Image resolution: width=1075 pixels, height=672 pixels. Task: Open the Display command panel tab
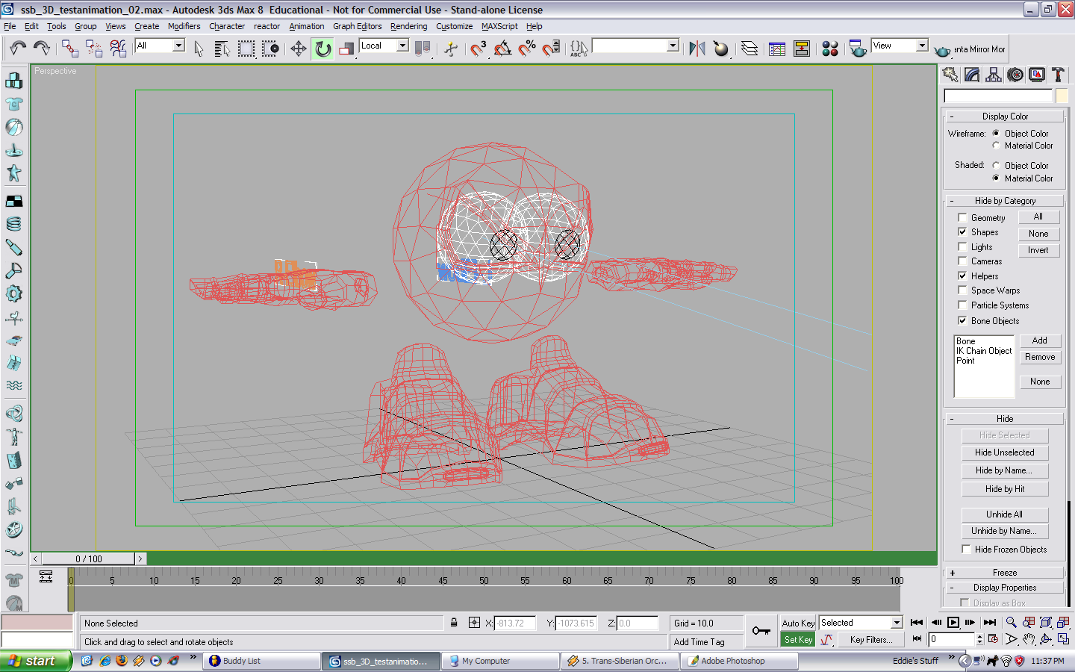tap(1037, 75)
